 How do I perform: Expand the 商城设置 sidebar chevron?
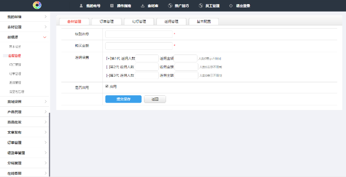(46, 101)
